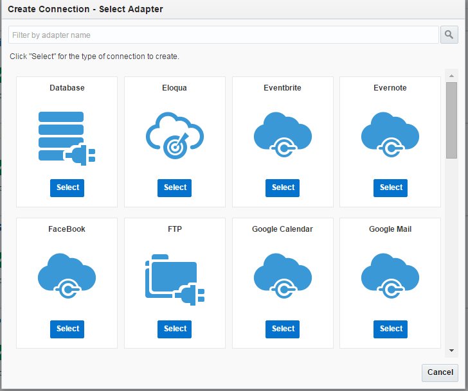Select the FTP adapter

pyautogui.click(x=175, y=329)
